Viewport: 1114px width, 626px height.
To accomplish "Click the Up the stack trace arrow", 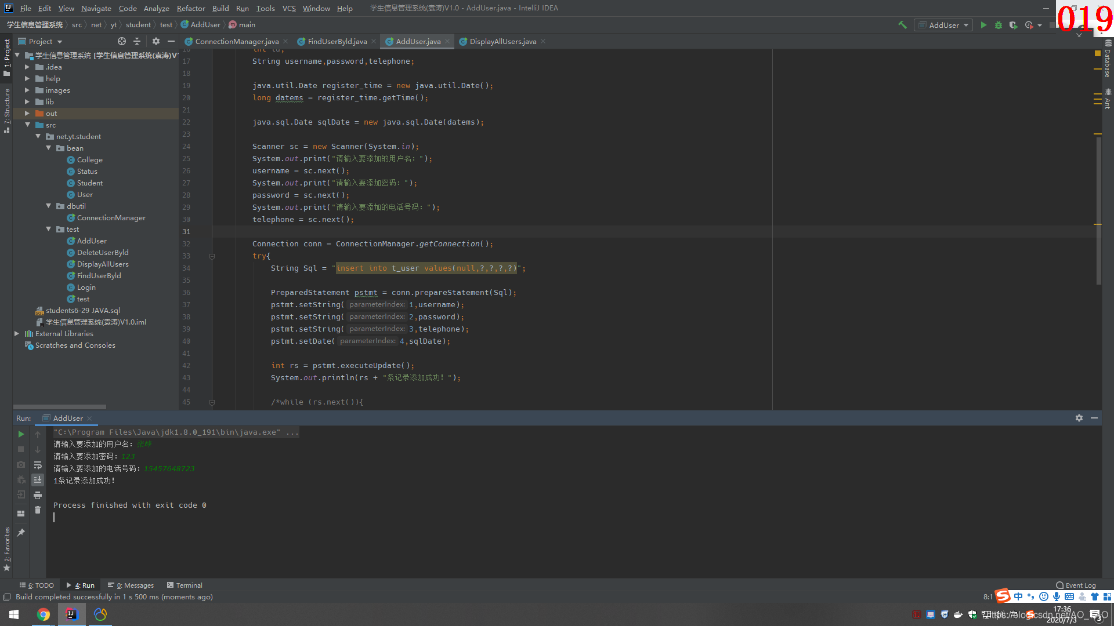I will 38,434.
